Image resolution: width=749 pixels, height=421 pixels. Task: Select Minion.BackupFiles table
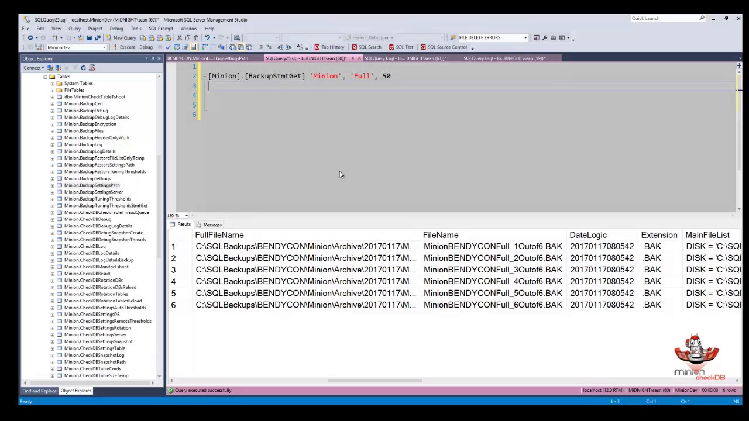pos(84,131)
